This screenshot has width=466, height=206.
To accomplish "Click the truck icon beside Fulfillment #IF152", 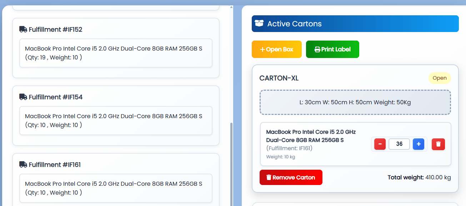I will point(23,29).
